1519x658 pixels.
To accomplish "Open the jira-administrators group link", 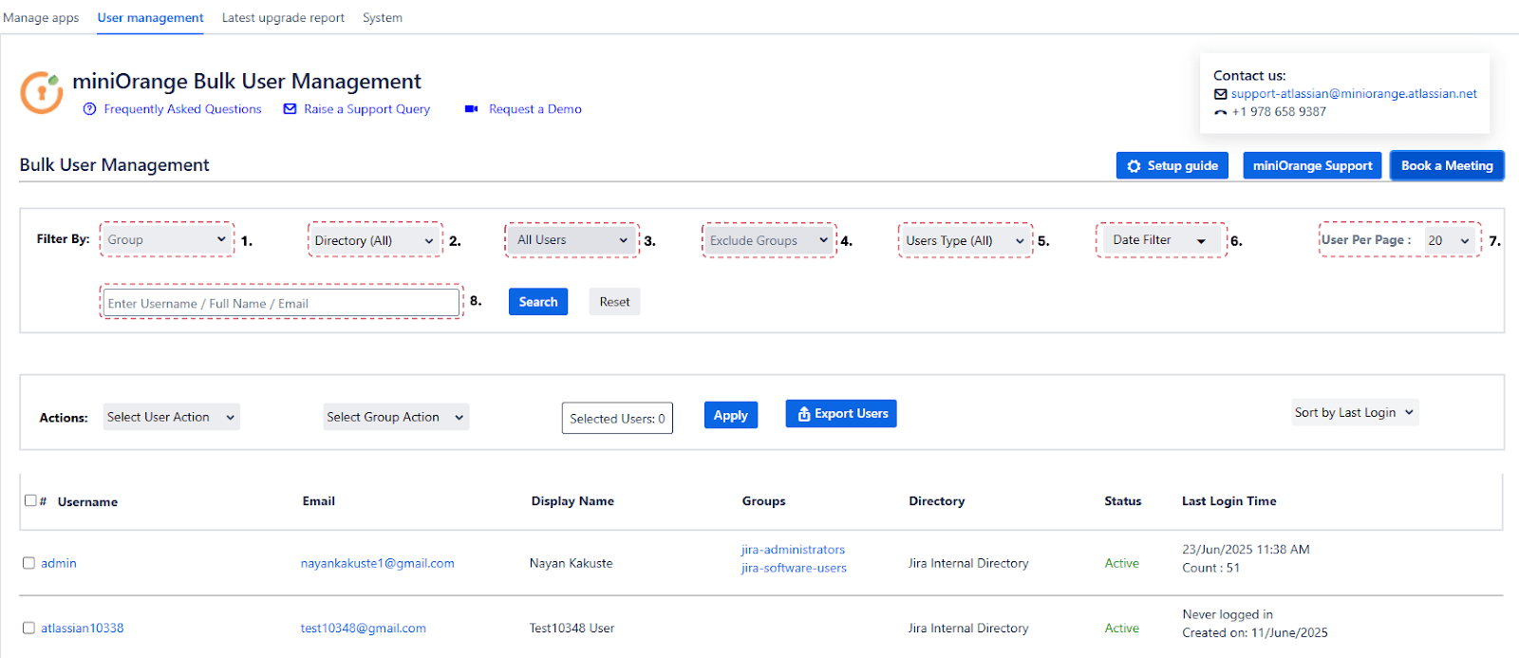I will click(x=793, y=550).
